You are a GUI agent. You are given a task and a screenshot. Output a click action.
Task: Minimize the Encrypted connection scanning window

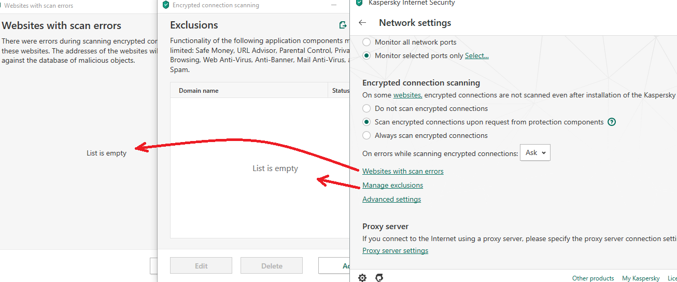click(x=334, y=5)
